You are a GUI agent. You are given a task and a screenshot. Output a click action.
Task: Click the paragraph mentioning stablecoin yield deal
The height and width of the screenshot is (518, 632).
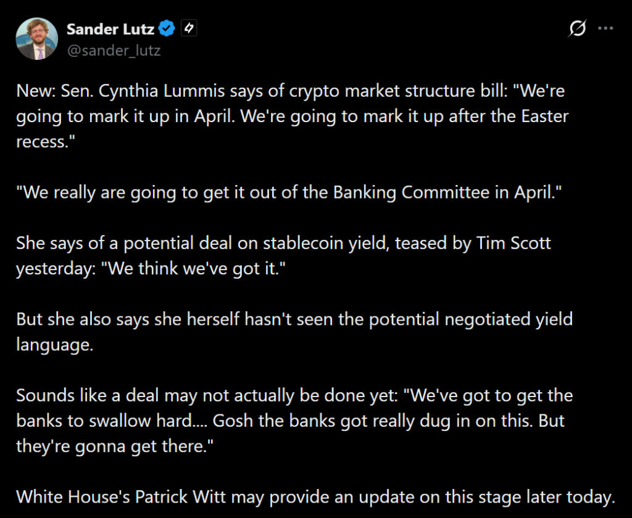click(283, 243)
